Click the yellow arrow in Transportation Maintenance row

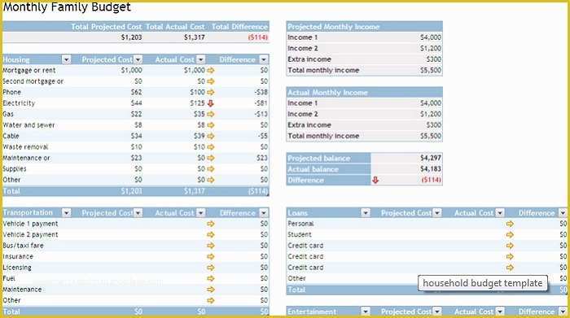(x=211, y=290)
